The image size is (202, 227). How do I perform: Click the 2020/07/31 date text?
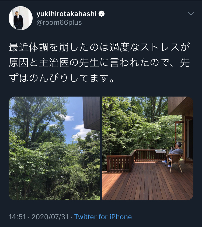pyautogui.click(x=50, y=217)
